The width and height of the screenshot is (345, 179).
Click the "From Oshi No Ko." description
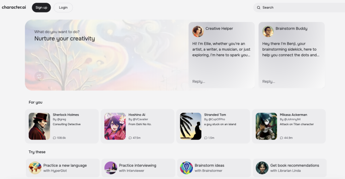coord(140,124)
